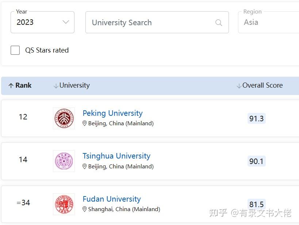The height and width of the screenshot is (225, 299).
Task: Open the Peking University link
Action: click(x=112, y=113)
